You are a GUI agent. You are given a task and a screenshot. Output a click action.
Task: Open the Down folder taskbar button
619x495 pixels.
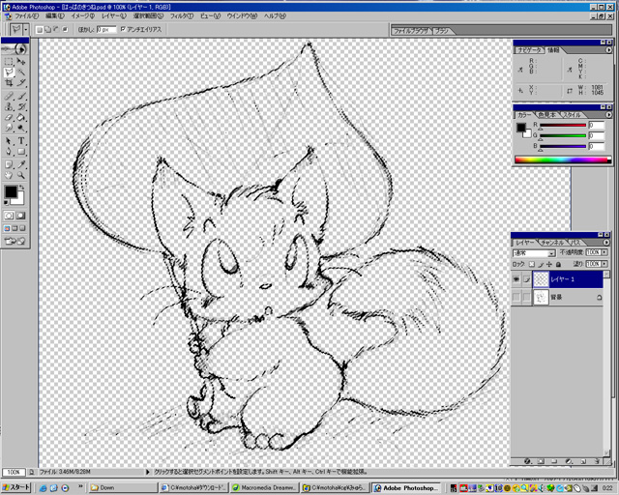[x=123, y=488]
